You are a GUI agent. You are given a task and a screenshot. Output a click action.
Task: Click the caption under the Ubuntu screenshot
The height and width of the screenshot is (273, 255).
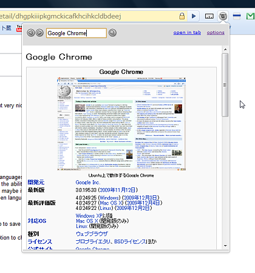(121, 175)
